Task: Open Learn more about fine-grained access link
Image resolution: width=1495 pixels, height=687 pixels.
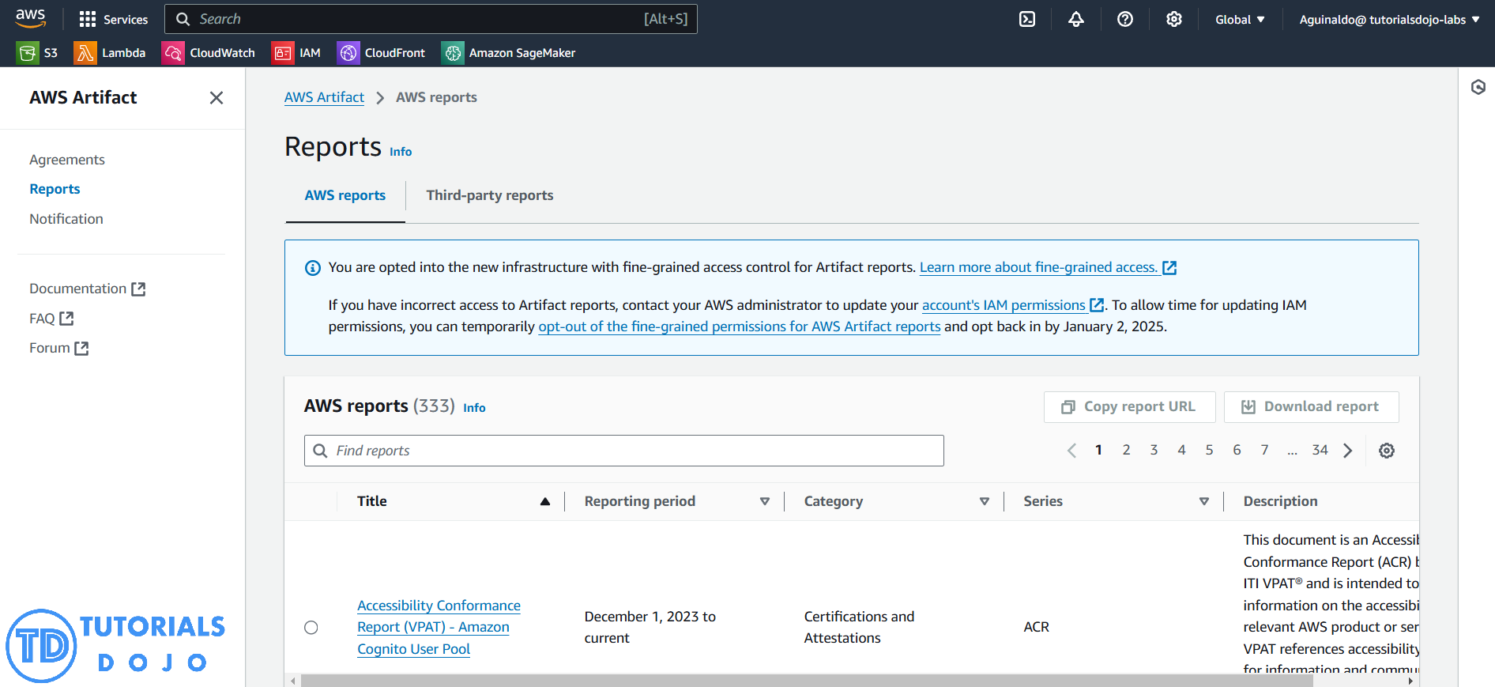Action: click(1049, 267)
